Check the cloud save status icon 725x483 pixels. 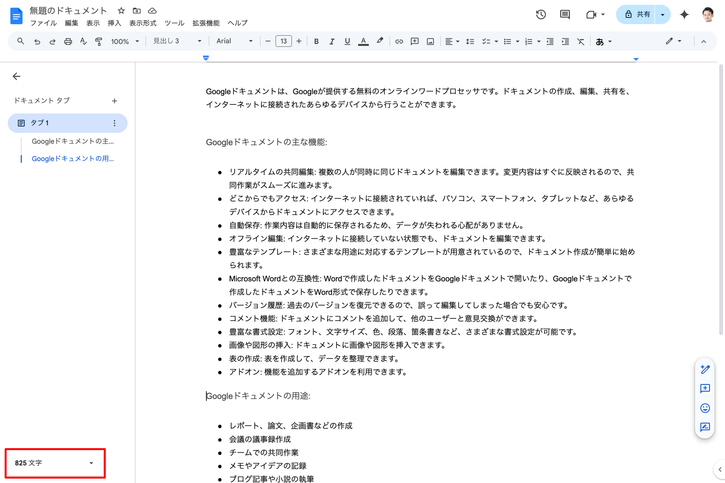[x=152, y=11]
